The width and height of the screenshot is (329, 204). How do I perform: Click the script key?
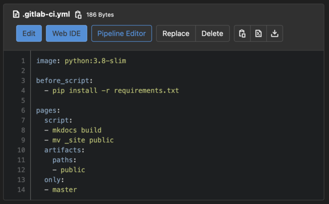(x=56, y=121)
